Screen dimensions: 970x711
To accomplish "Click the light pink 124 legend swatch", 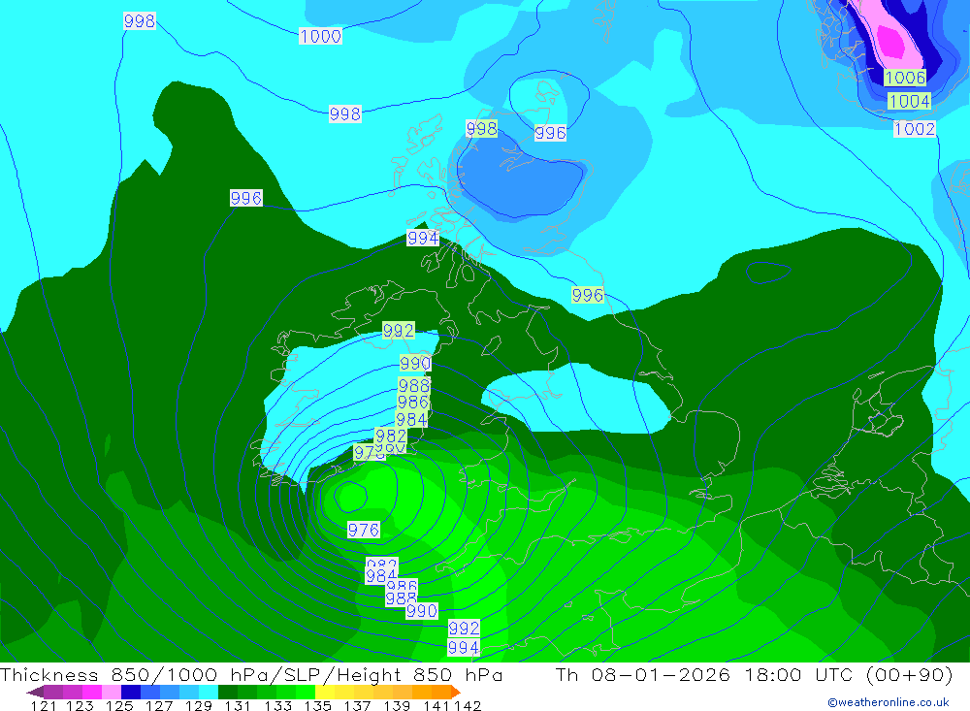I will 110,692.
